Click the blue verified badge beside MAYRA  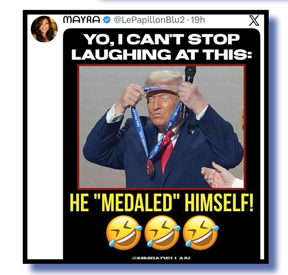(x=106, y=19)
